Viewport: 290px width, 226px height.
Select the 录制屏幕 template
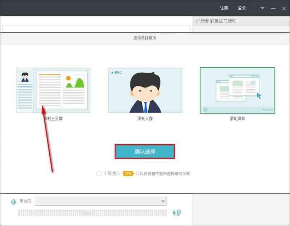coord(237,90)
